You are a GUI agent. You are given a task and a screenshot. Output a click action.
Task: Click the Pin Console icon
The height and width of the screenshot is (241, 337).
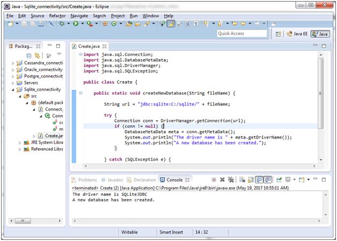click(x=279, y=179)
